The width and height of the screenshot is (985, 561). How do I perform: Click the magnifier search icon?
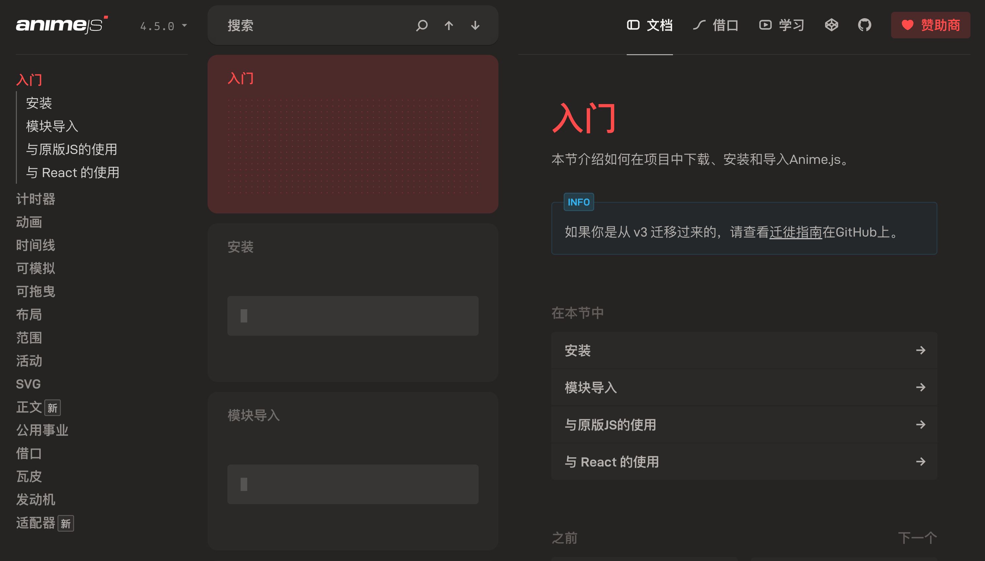pos(422,25)
